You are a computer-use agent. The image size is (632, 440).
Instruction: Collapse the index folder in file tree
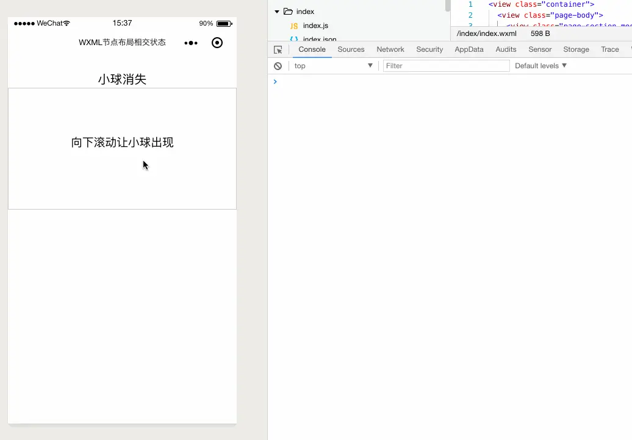pos(277,11)
